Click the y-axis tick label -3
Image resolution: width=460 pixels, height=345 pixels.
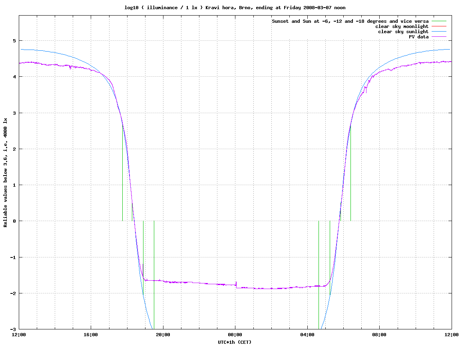coord(13,329)
